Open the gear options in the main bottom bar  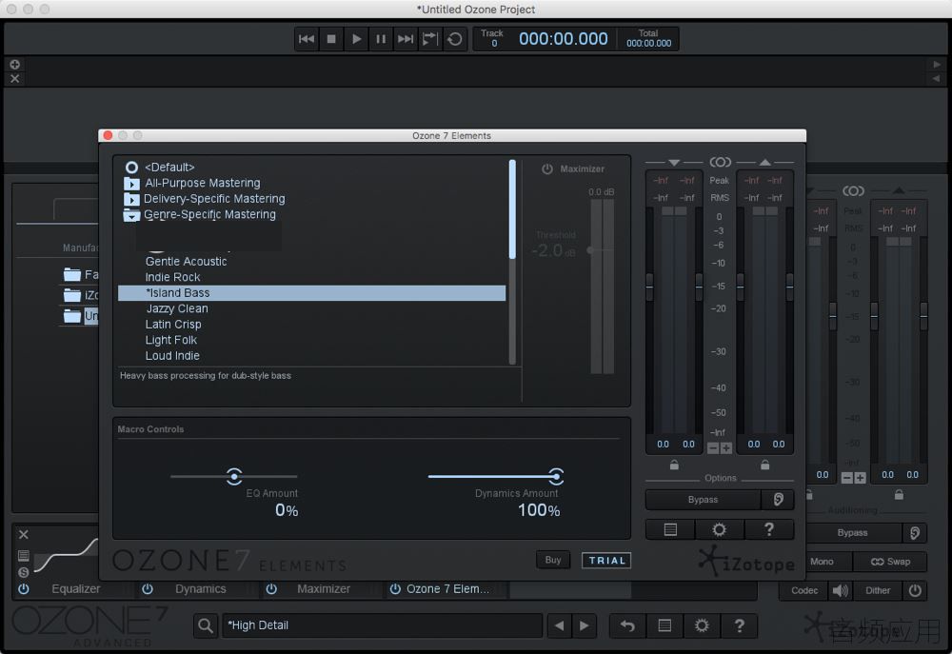(702, 625)
